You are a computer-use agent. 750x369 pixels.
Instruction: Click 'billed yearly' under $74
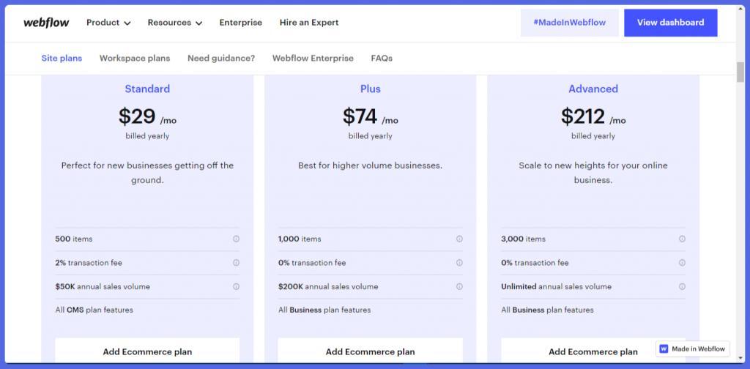[x=370, y=136]
